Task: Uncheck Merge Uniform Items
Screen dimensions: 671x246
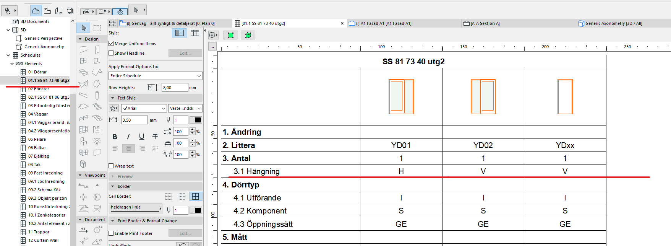Action: click(111, 44)
